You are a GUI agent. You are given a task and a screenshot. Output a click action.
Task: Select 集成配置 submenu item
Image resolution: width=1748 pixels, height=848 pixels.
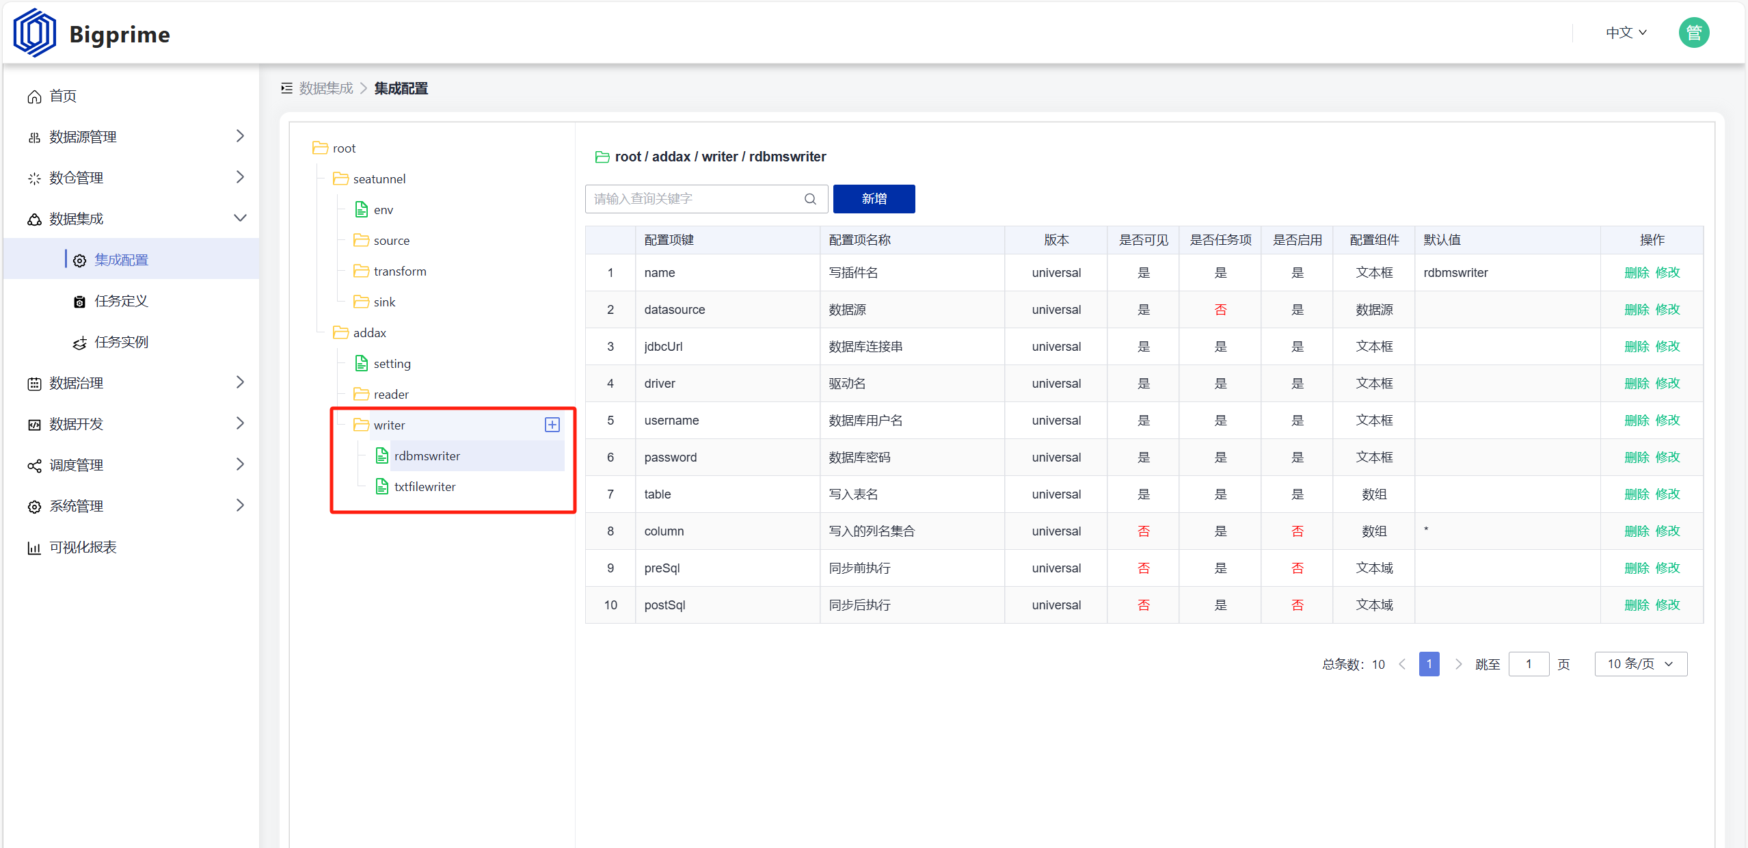[x=131, y=259]
